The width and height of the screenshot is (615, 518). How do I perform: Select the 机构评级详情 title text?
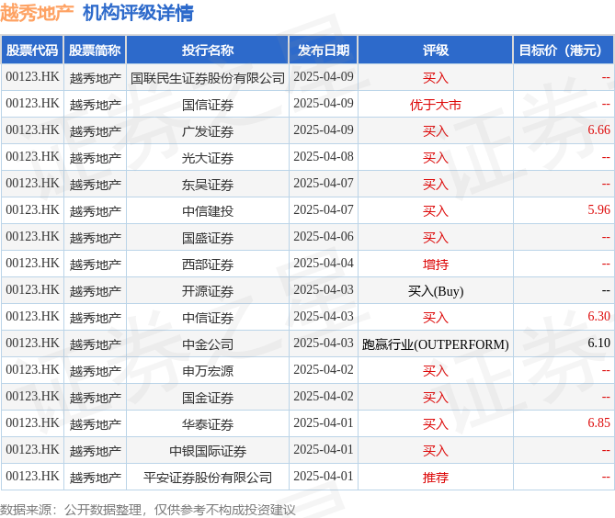click(x=138, y=13)
